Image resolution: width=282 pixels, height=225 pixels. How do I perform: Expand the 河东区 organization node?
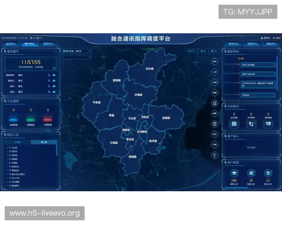[9, 155]
